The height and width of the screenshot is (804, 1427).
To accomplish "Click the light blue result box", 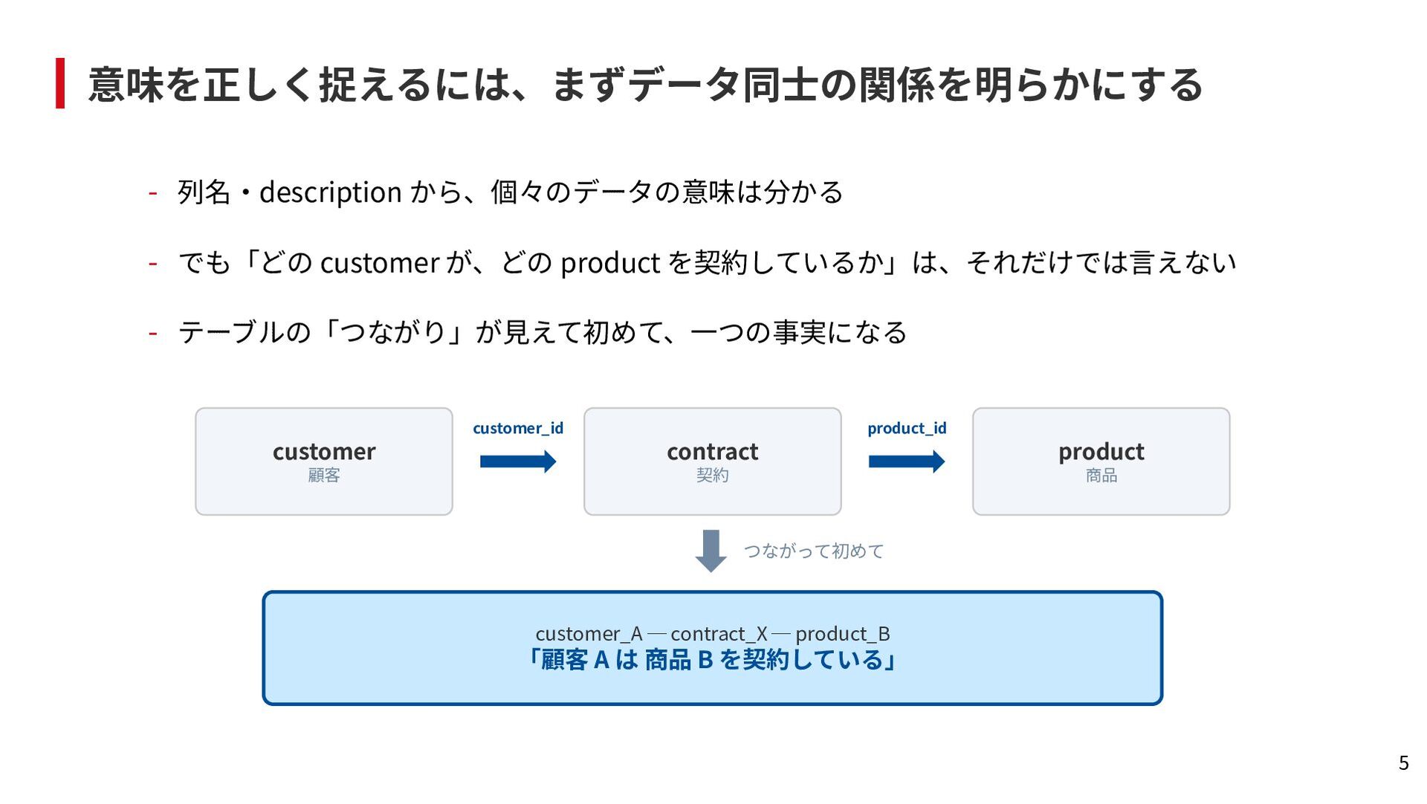I will 713,648.
